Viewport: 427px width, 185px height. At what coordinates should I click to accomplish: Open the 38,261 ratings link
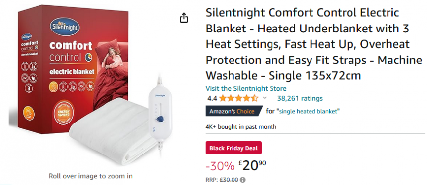pos(300,98)
